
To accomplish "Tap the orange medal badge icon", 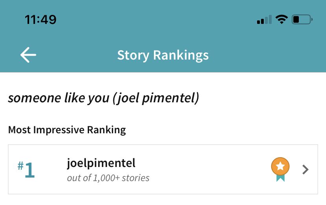I will [280, 167].
